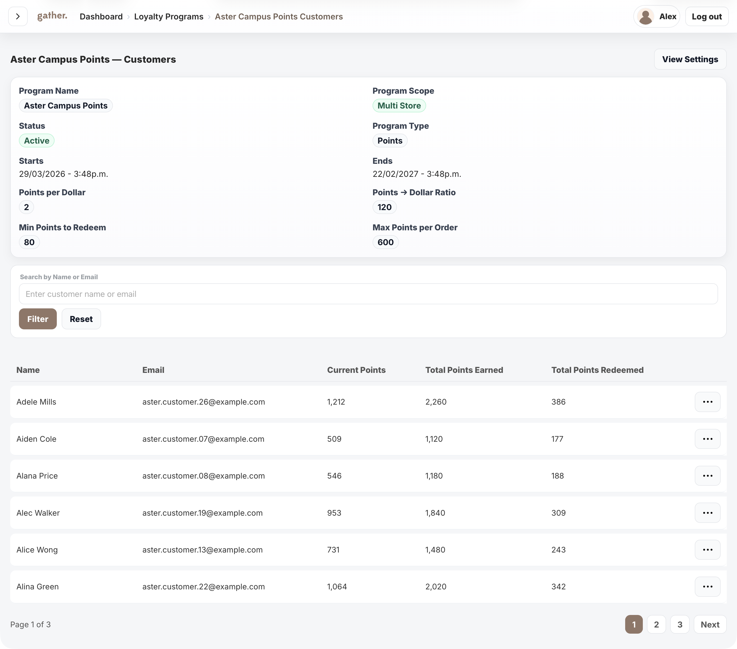Click the Alina Green name cell

tap(38, 587)
